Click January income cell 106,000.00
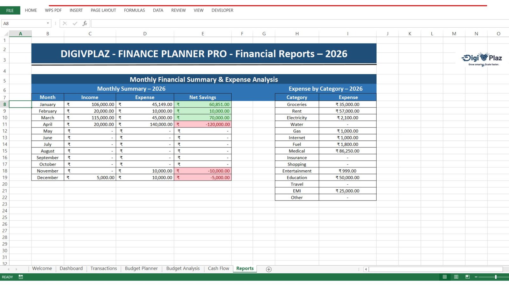 point(90,104)
